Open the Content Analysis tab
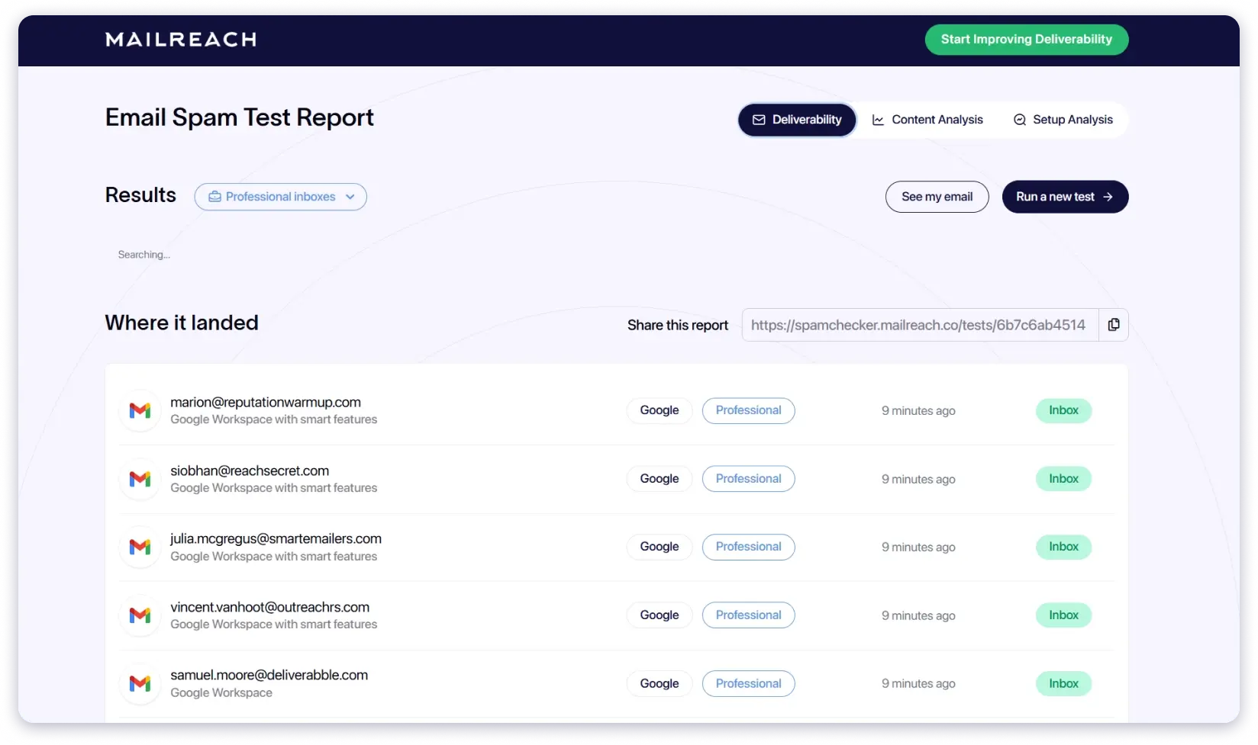The width and height of the screenshot is (1258, 745). click(x=927, y=120)
